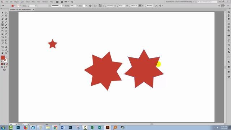The height and width of the screenshot is (130, 231).
Task: Open the graphic Style dropdown
Action: coord(86,6)
